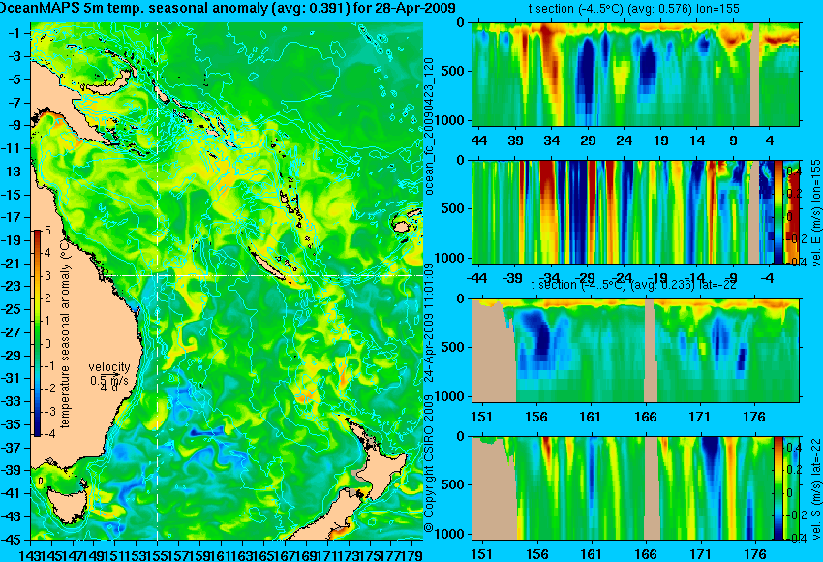Click New Zealand's South Island on the map
The width and height of the screenshot is (823, 562).
(x=328, y=515)
